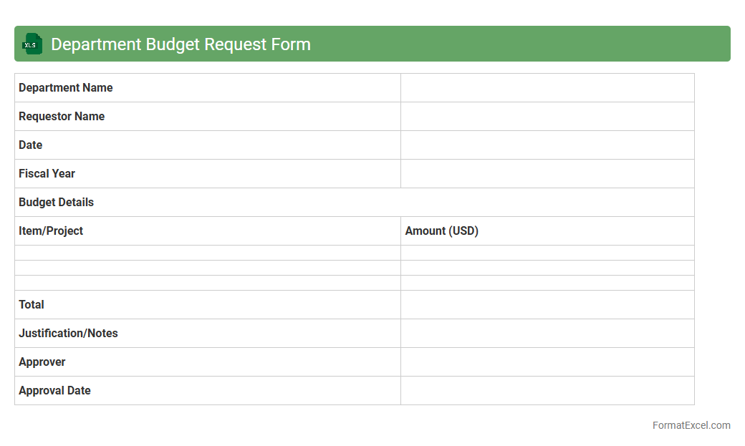
Task: Click the Department Name label cell
Action: pyautogui.click(x=207, y=88)
